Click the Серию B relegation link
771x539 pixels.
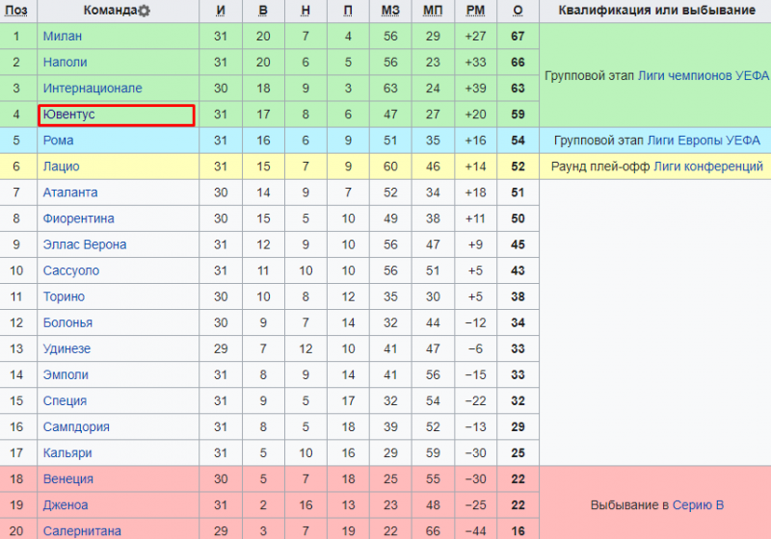tap(698, 505)
